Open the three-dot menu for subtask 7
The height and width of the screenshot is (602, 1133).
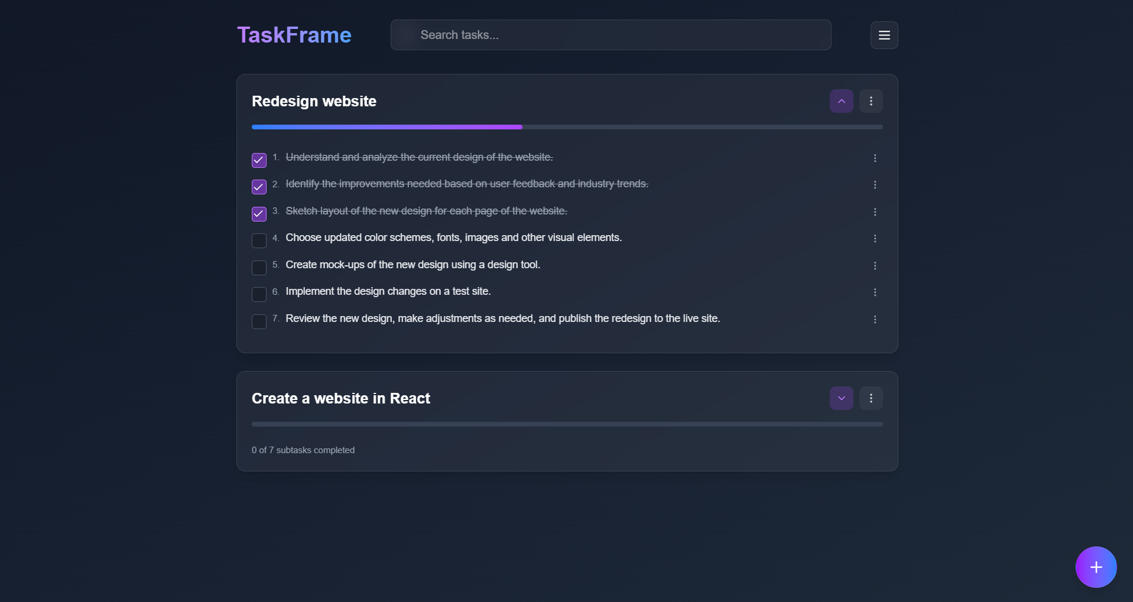(875, 320)
